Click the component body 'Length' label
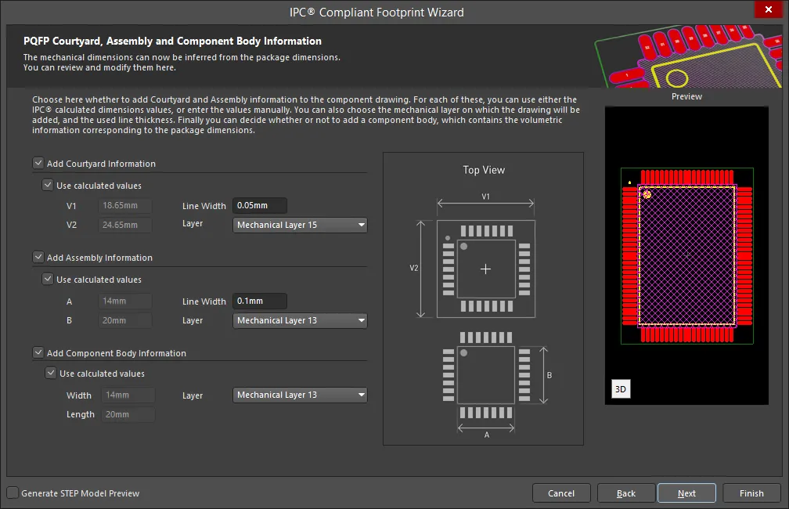Screen dimensions: 789x509 coord(81,414)
